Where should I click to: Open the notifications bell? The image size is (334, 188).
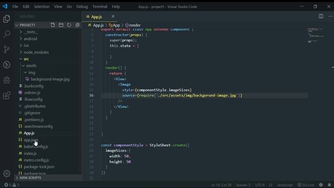pyautogui.click(x=329, y=185)
